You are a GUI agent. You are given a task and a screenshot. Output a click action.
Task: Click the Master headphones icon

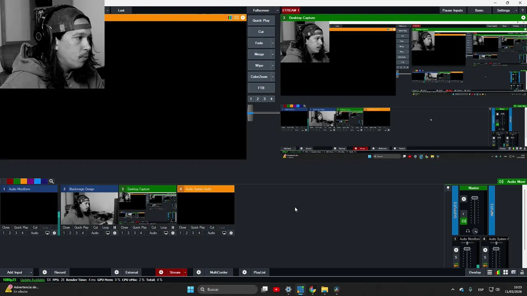click(x=468, y=231)
